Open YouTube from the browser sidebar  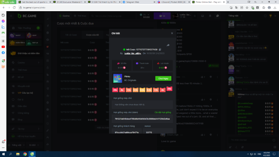click(x=3, y=47)
